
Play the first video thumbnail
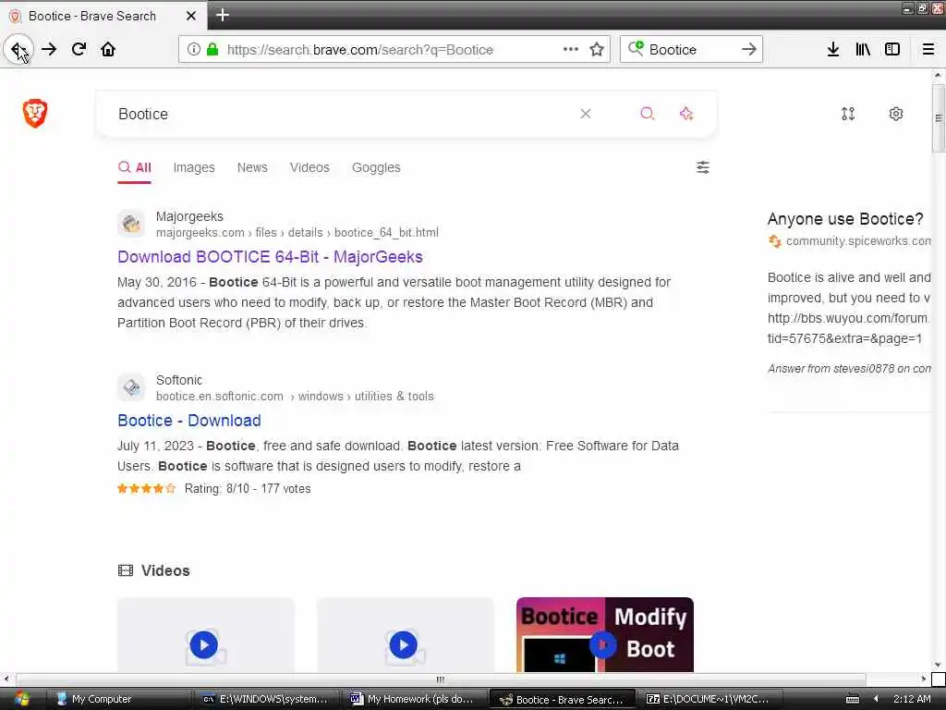[204, 644]
